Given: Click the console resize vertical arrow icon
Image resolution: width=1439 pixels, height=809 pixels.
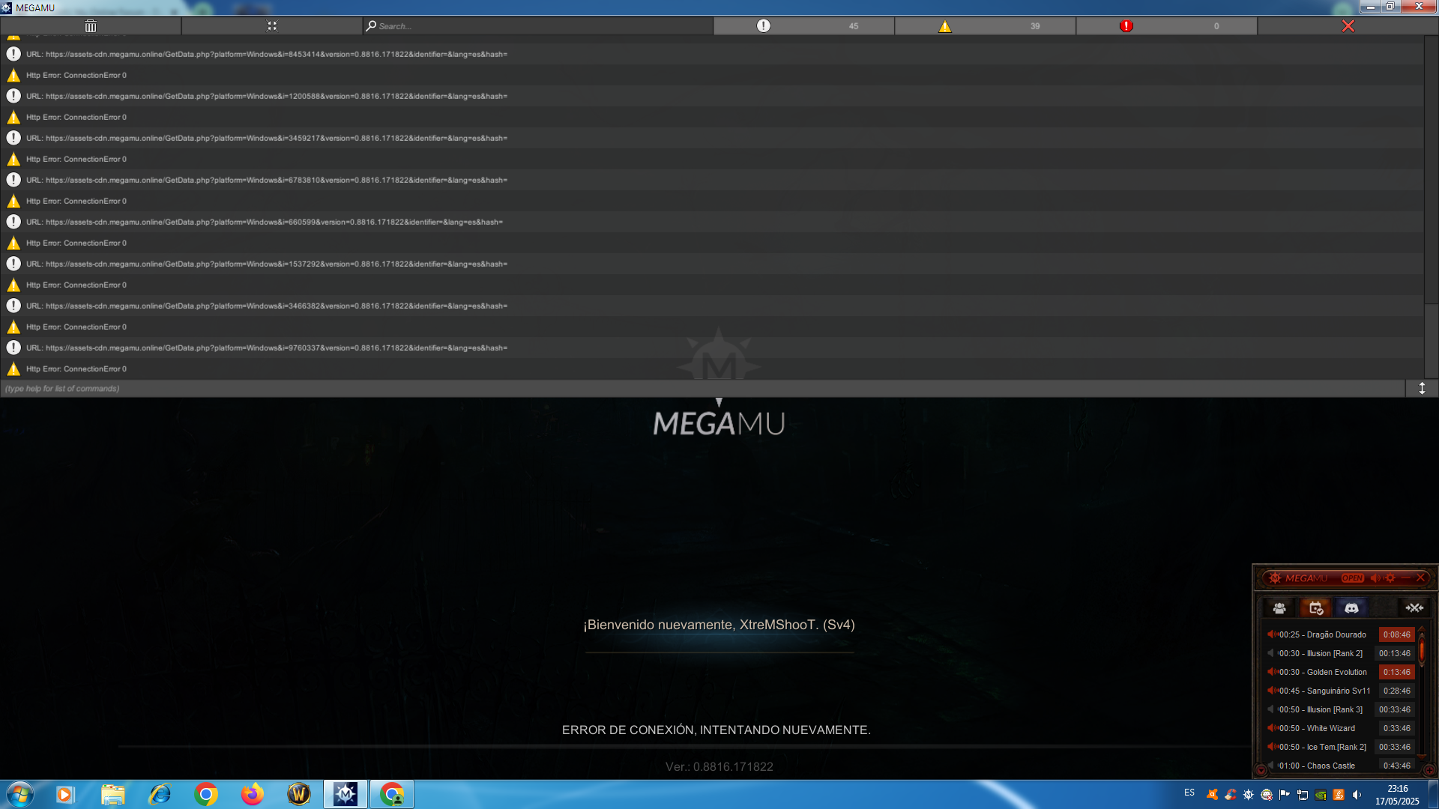Looking at the screenshot, I should (1422, 389).
